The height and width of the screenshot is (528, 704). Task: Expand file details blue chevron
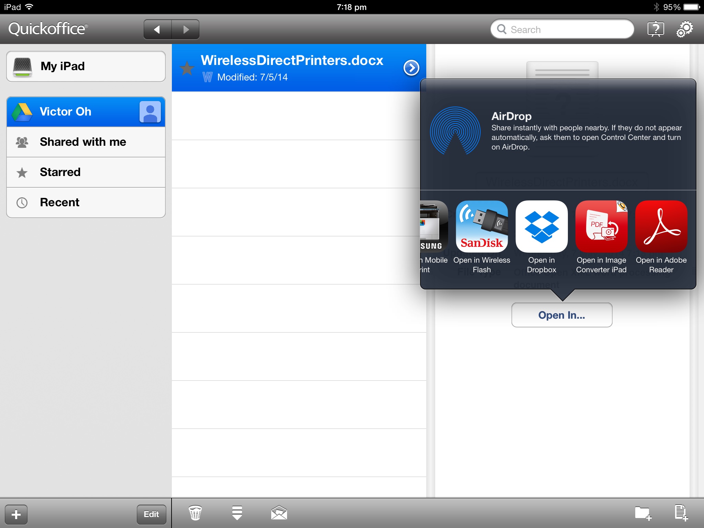(x=411, y=68)
